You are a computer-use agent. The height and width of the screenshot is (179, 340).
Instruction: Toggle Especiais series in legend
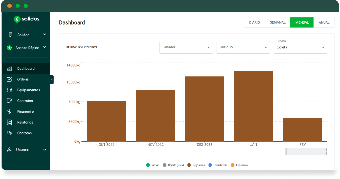[239, 165]
